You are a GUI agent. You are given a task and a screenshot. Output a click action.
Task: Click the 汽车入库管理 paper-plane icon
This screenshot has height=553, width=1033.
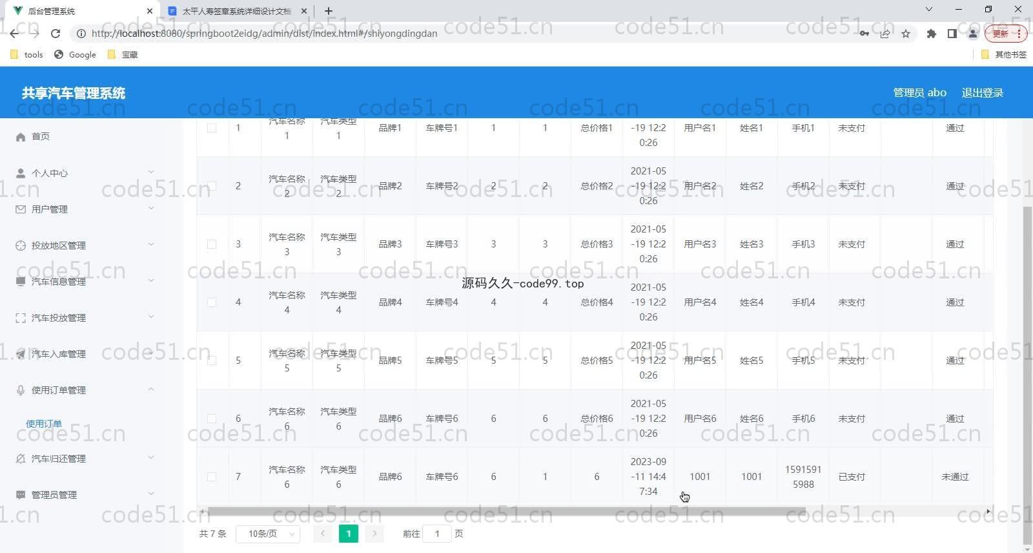[x=21, y=354]
